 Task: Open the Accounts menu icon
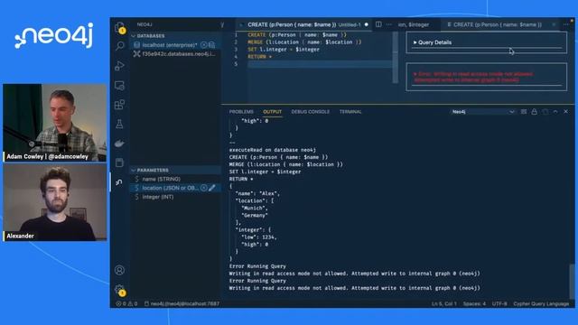point(119,270)
